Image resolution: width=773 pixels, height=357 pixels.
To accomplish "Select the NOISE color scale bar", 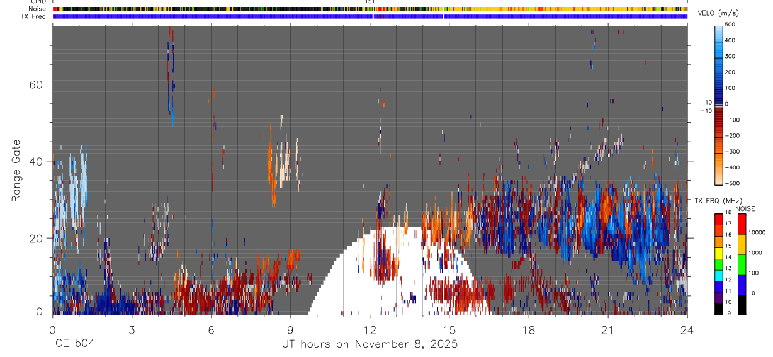I will [x=742, y=264].
